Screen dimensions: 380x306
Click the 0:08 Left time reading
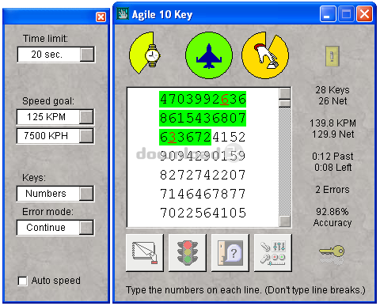(x=332, y=168)
